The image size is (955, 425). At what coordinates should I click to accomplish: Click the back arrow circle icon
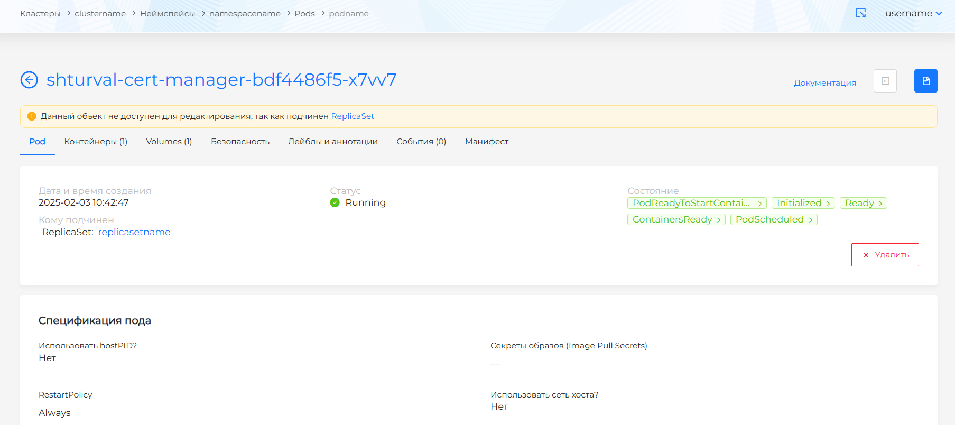pos(29,80)
